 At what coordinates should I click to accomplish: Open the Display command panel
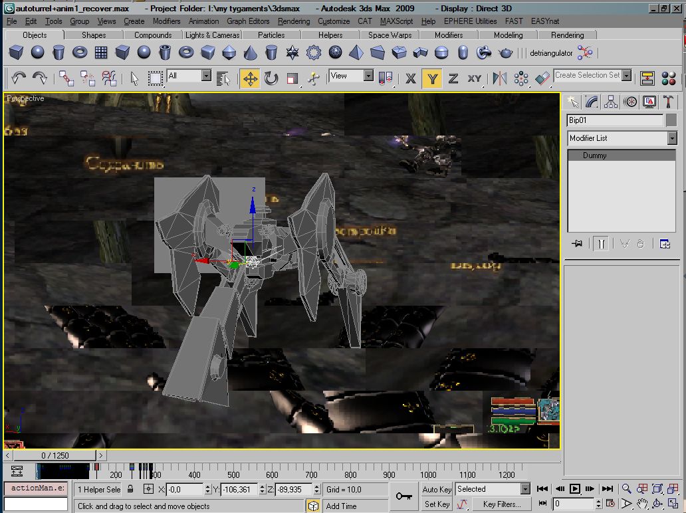pyautogui.click(x=649, y=102)
